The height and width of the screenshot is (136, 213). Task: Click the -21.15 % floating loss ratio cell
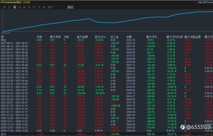pos(171,90)
